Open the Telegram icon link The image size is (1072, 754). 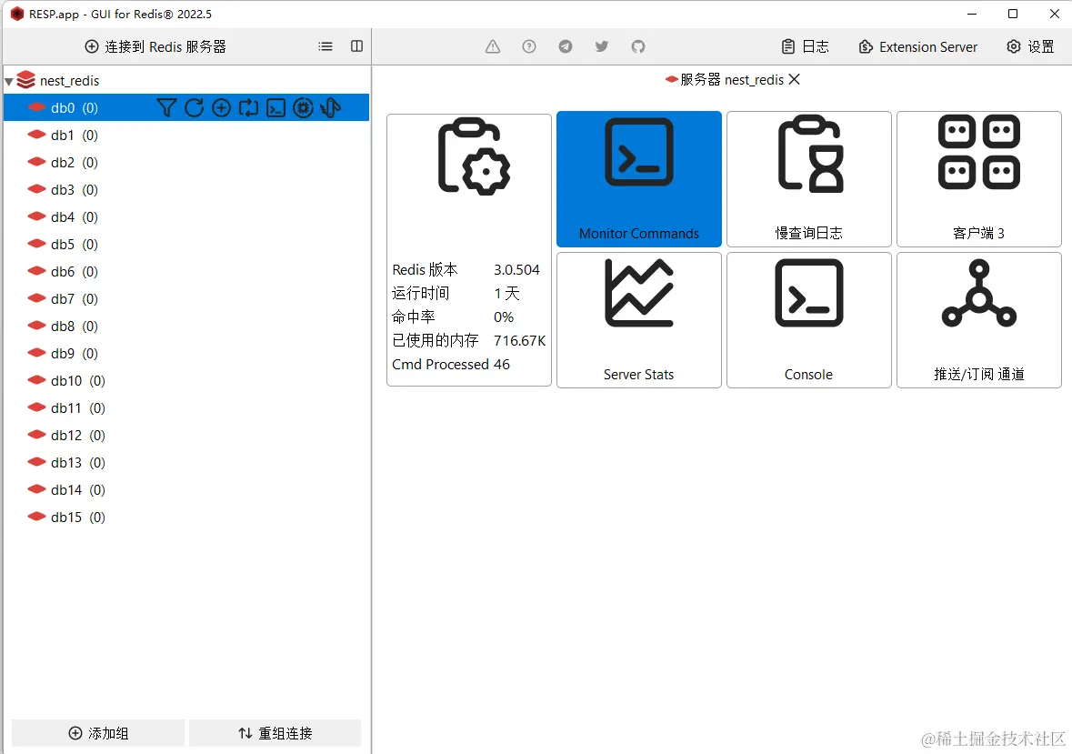tap(566, 46)
